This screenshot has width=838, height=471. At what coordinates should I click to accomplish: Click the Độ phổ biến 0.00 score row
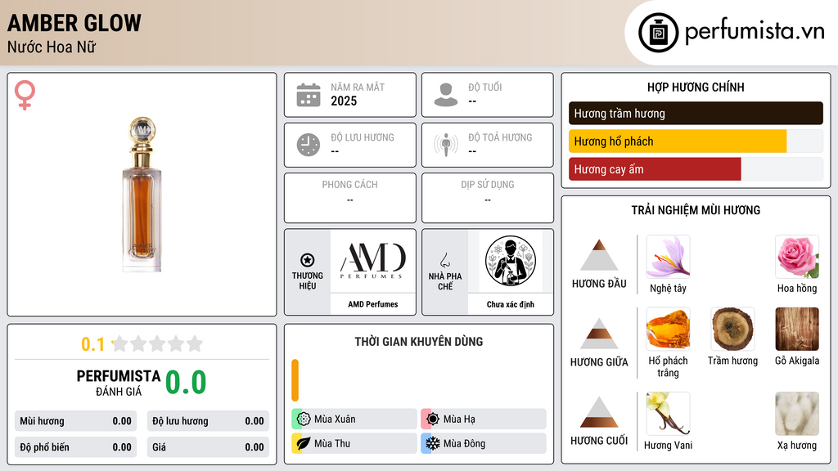(75, 447)
